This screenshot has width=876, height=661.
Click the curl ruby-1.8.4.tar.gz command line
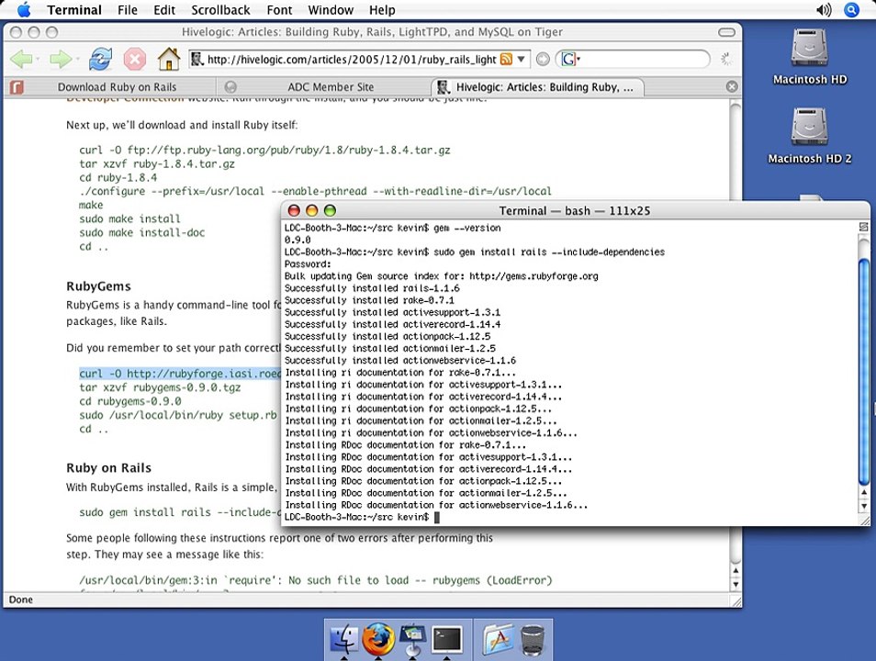(x=264, y=150)
